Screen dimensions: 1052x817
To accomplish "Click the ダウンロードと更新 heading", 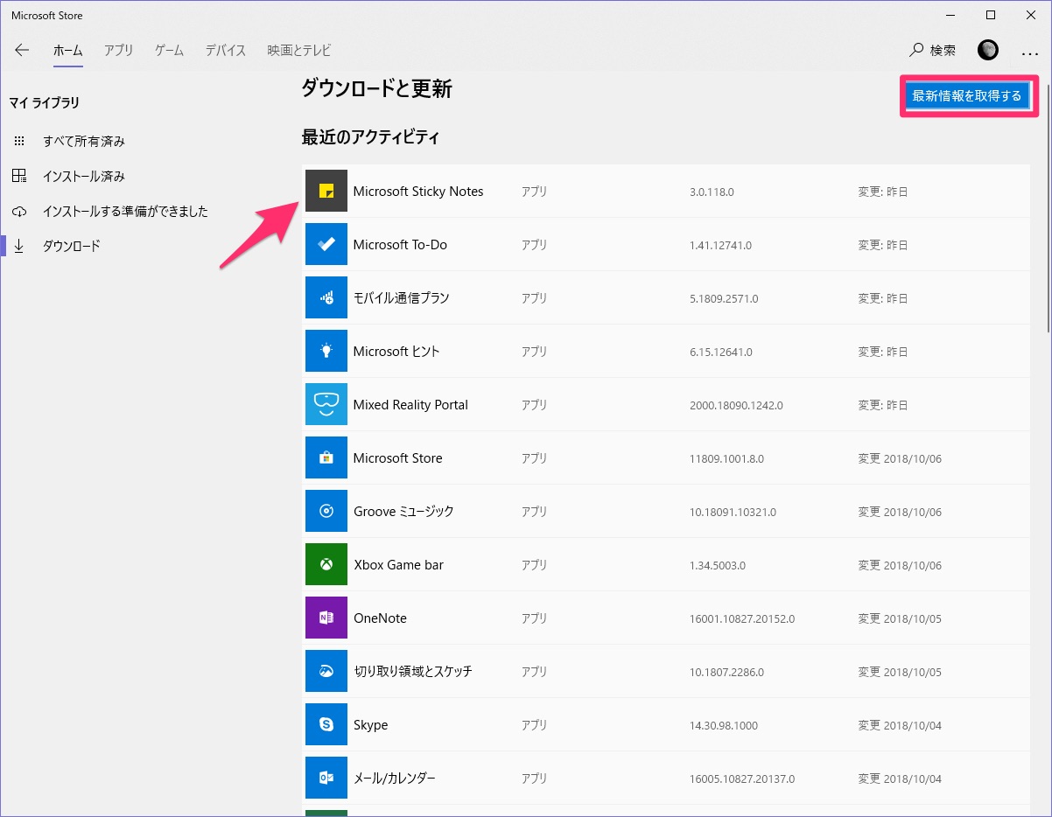I will coord(376,88).
